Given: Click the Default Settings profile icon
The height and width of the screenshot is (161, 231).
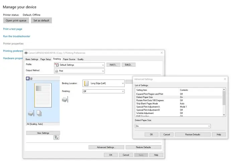Looking at the screenshot, I should click(x=57, y=65).
